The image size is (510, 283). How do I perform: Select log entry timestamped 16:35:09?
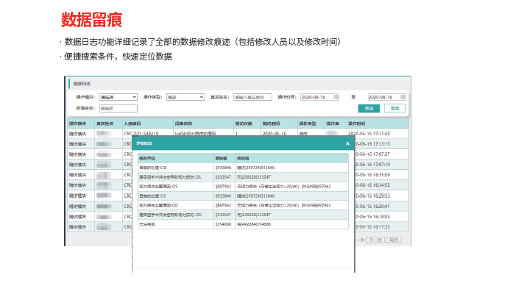click(x=372, y=175)
